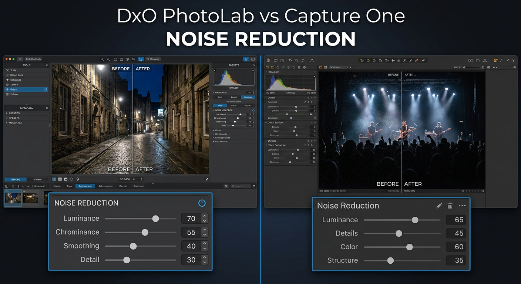Click the pencil edit icon in Capture One Noise Reduction callout

click(439, 206)
